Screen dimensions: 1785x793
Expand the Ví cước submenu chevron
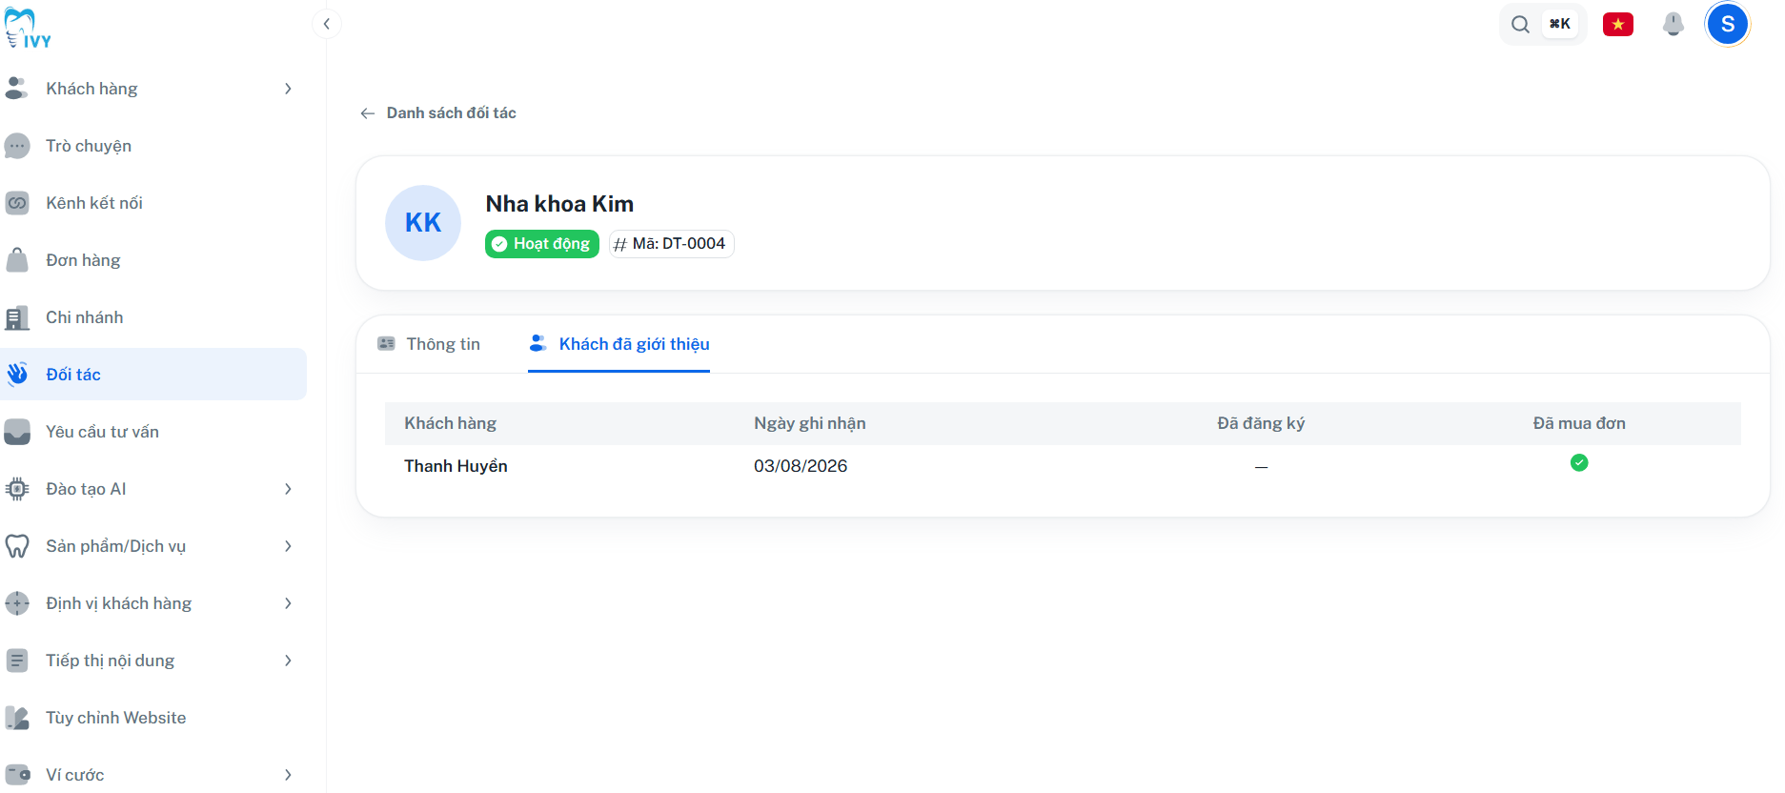[x=288, y=775]
